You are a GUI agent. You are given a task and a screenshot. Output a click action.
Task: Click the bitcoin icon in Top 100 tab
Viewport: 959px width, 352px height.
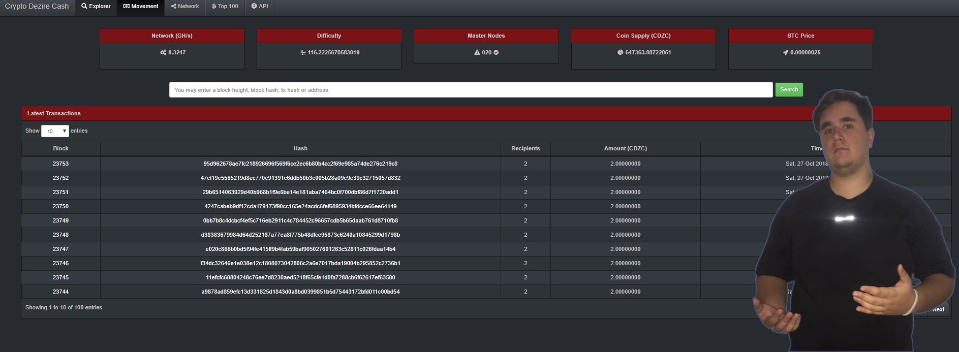214,7
